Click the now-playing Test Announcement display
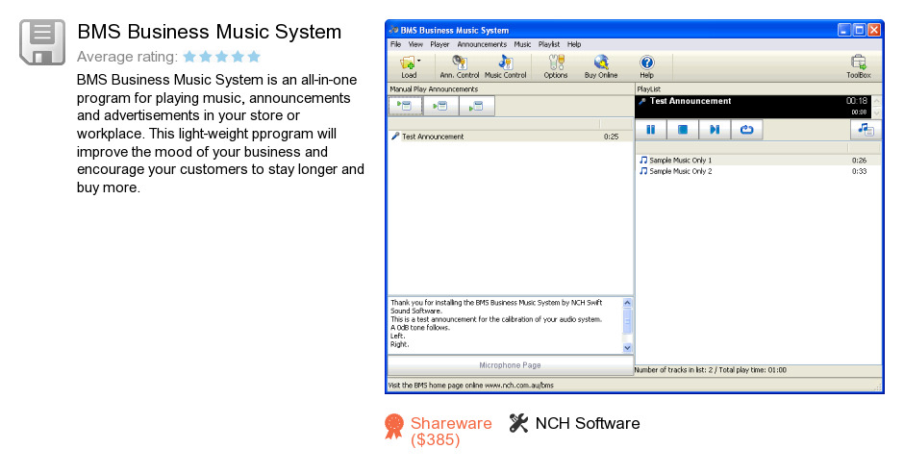The height and width of the screenshot is (474, 904). (x=754, y=107)
